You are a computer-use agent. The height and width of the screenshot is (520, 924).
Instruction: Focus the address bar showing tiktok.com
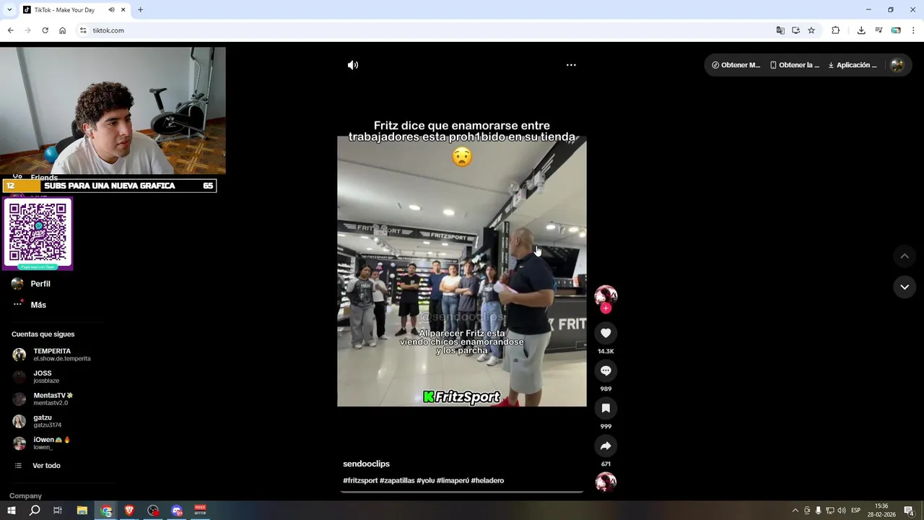(426, 30)
